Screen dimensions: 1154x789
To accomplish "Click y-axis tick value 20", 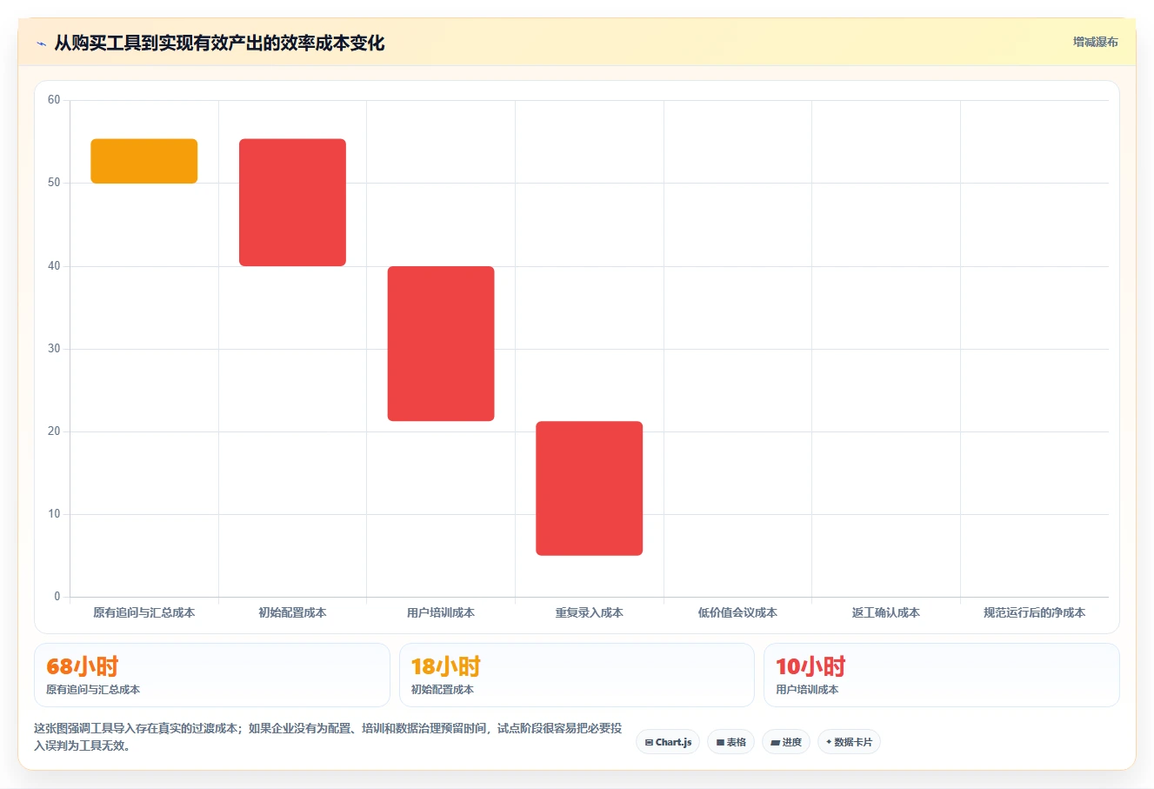I will tap(54, 431).
